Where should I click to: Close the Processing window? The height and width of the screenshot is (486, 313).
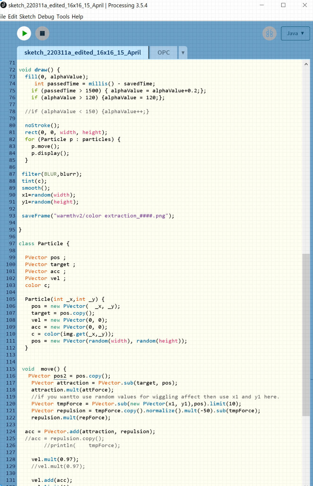click(305, 5)
